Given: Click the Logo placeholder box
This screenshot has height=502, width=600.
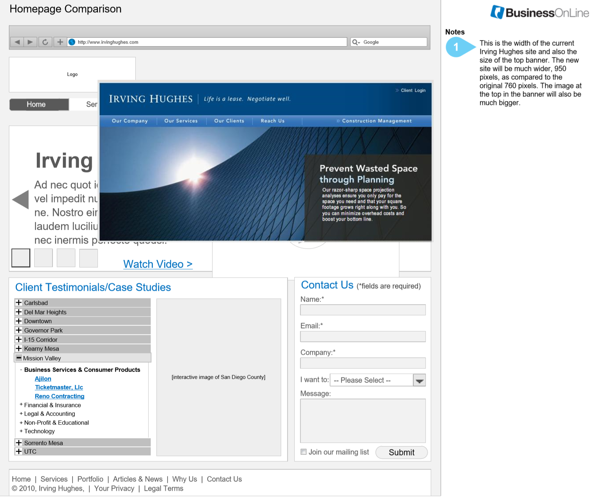Looking at the screenshot, I should pos(72,74).
